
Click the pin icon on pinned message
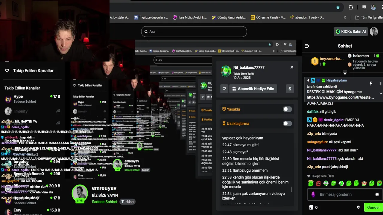click(x=370, y=84)
